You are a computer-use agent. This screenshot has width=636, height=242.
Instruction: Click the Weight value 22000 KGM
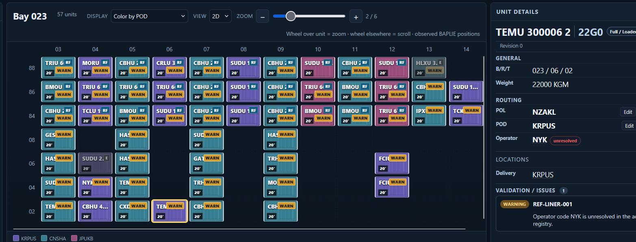click(x=550, y=85)
